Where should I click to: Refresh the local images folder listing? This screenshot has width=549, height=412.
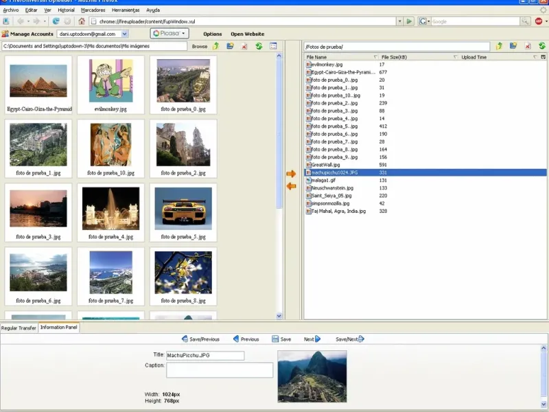pyautogui.click(x=259, y=46)
